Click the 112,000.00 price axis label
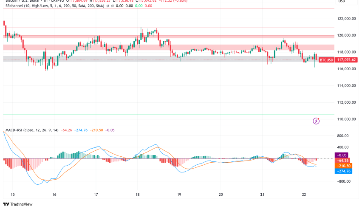 pos(346,102)
